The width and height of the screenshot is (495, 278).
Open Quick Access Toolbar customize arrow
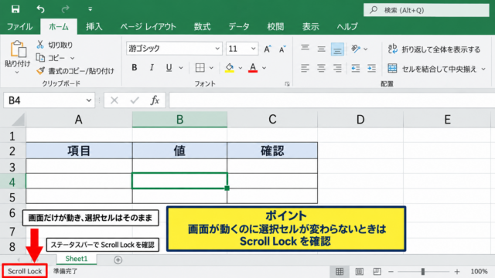click(x=90, y=9)
